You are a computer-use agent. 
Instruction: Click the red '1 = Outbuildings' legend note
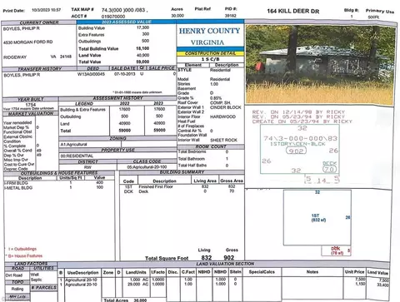22,249
